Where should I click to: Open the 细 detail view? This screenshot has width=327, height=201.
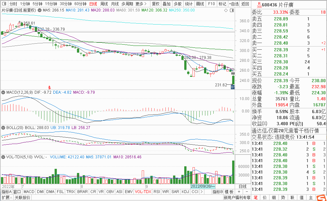274,197
